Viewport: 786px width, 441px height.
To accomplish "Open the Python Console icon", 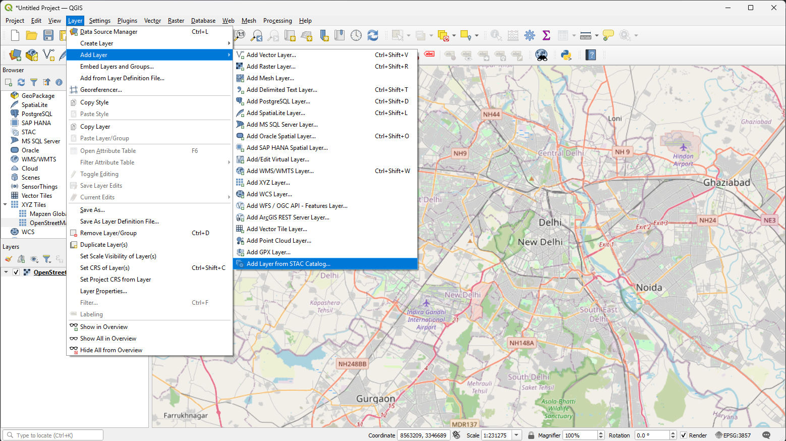I will (x=566, y=55).
